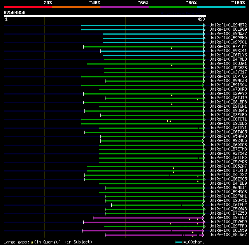
Task: Select UniRef100_A9NKJ8 hit
Action: tap(228, 81)
